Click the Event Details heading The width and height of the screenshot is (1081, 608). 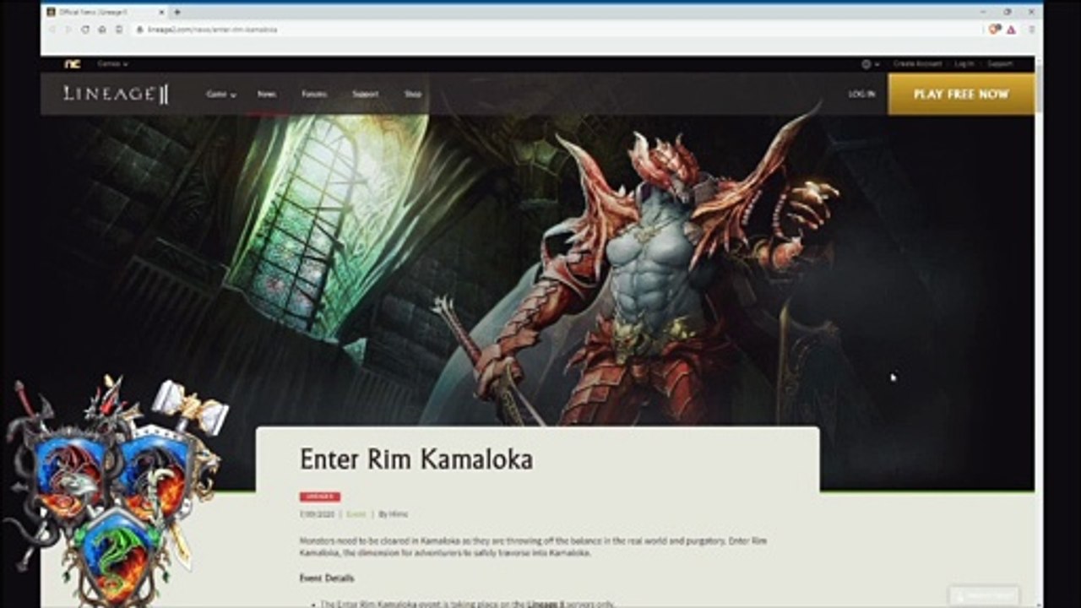(327, 578)
